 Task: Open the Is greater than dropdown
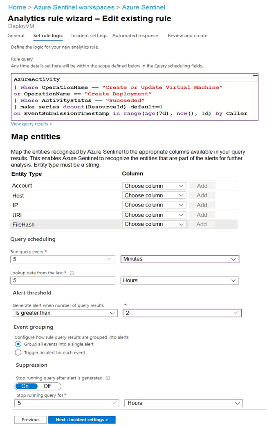[65, 313]
